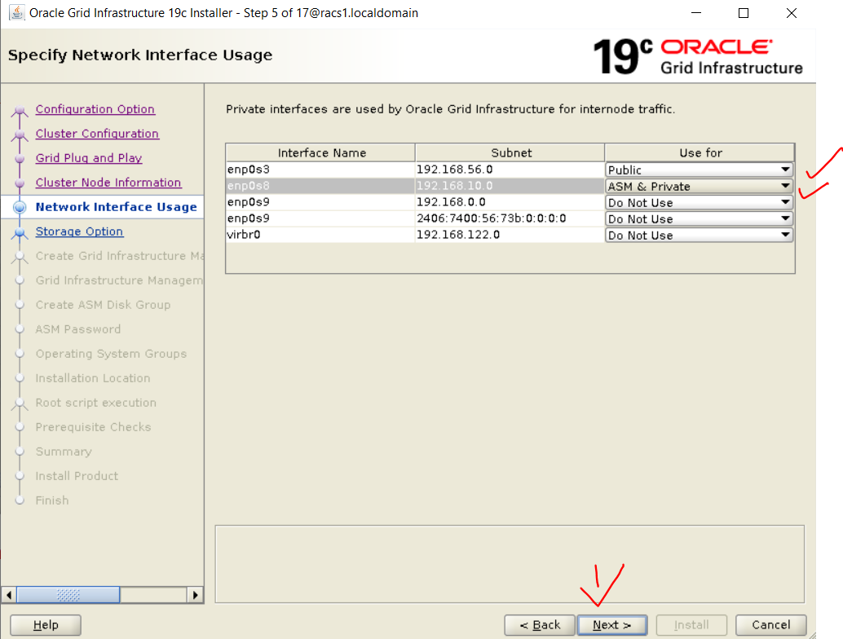Select the enp0s8 interface name cell
This screenshot has width=843, height=639.
pos(320,186)
